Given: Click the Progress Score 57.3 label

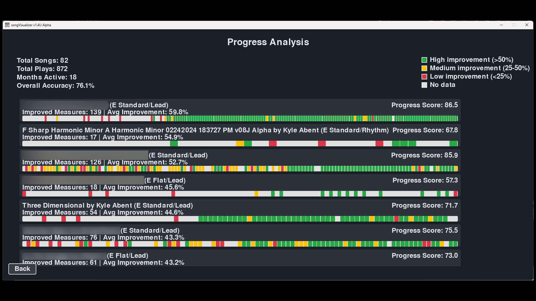Looking at the screenshot, I should pyautogui.click(x=425, y=180).
